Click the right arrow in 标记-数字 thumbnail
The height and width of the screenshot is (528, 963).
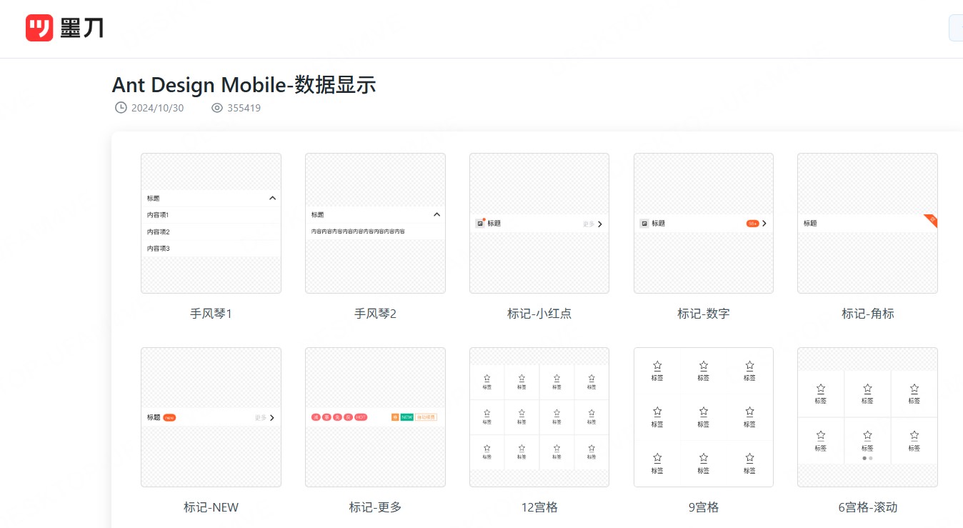(x=764, y=224)
